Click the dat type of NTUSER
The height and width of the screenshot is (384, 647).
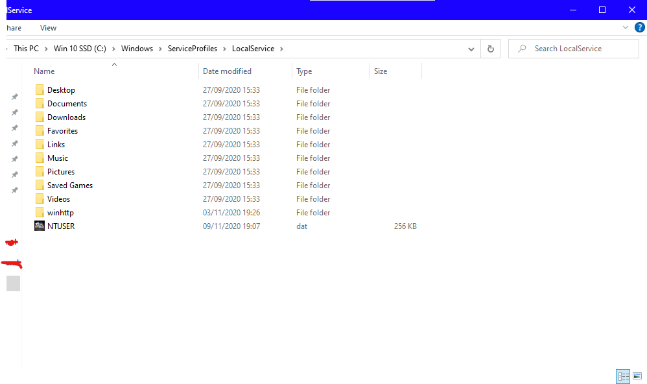coord(301,226)
